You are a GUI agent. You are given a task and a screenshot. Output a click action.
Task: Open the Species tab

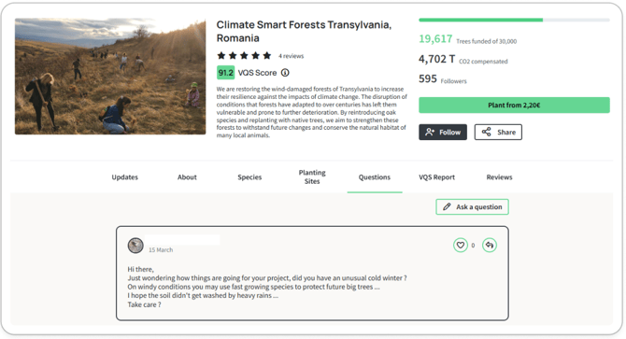pyautogui.click(x=249, y=177)
